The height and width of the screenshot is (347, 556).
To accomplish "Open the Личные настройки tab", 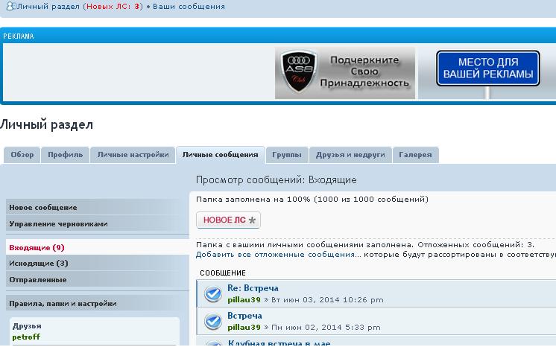I will click(x=133, y=155).
